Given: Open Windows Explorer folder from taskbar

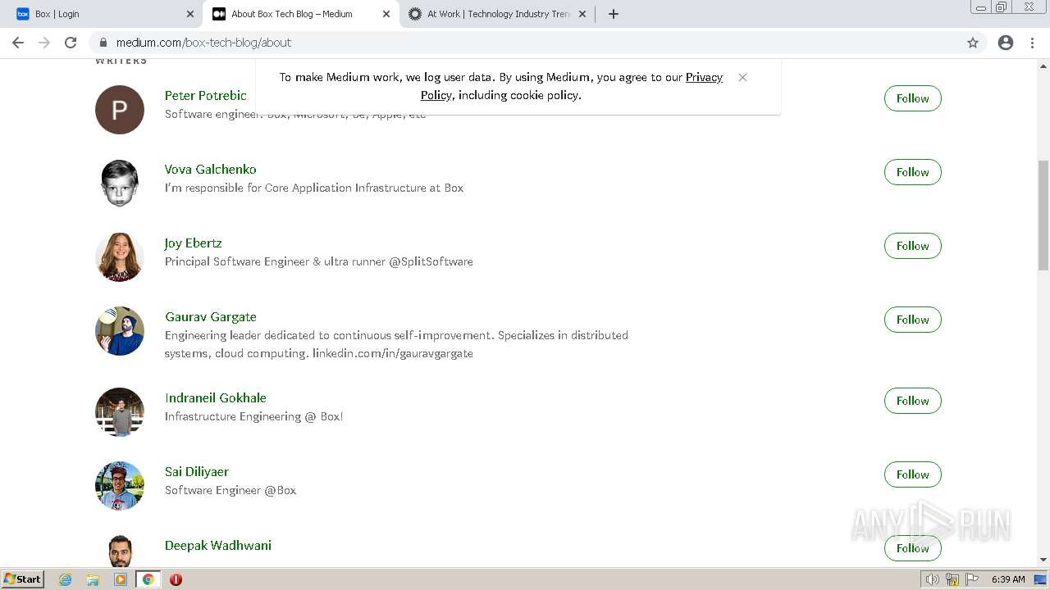Looking at the screenshot, I should pyautogui.click(x=93, y=579).
